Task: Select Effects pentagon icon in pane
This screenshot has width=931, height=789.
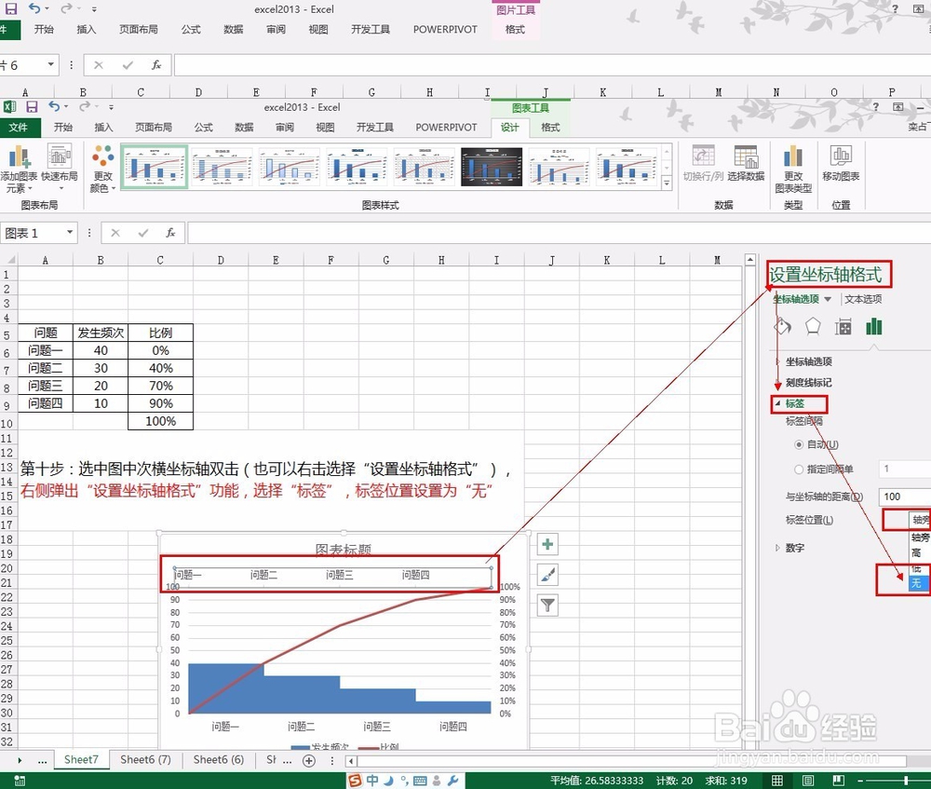Action: [812, 326]
